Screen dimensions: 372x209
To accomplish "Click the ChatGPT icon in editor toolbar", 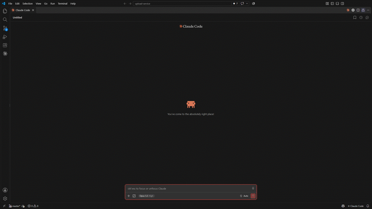I will point(353,10).
